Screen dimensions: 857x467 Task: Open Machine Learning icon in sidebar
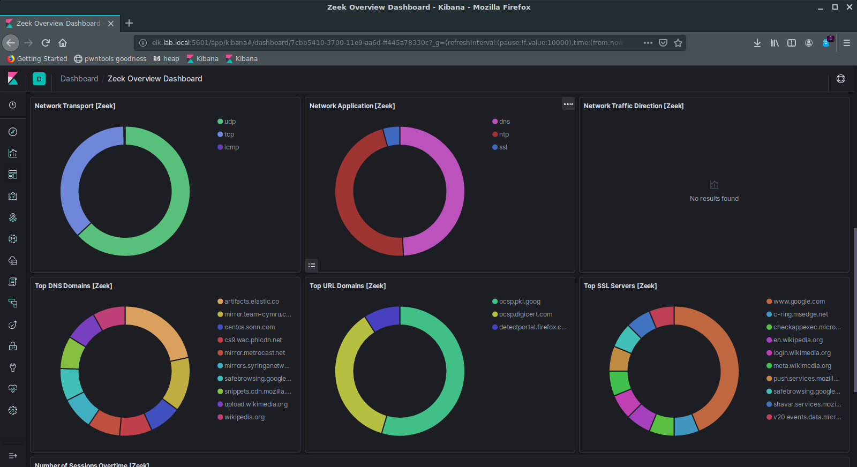tap(13, 239)
